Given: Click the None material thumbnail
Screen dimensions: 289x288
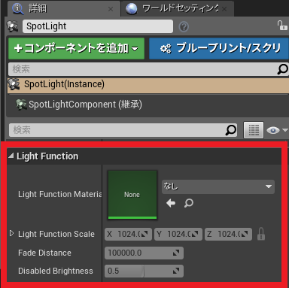Looking at the screenshot, I should [132, 195].
